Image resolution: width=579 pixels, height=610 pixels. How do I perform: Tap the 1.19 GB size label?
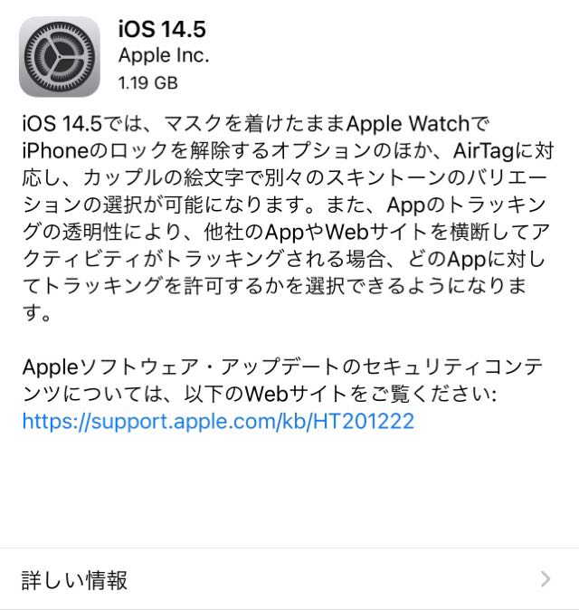click(147, 83)
